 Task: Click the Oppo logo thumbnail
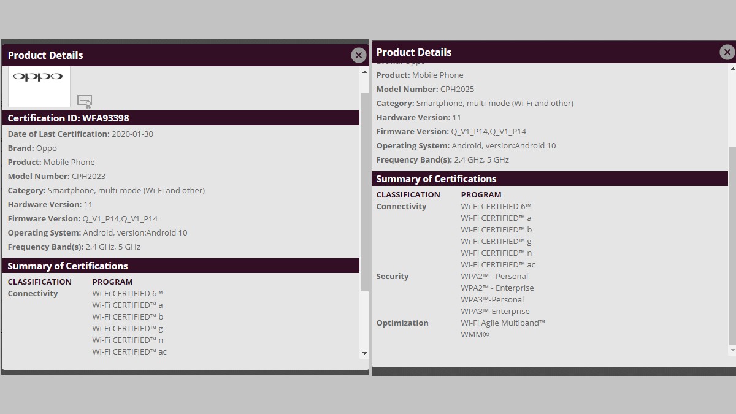coord(39,86)
